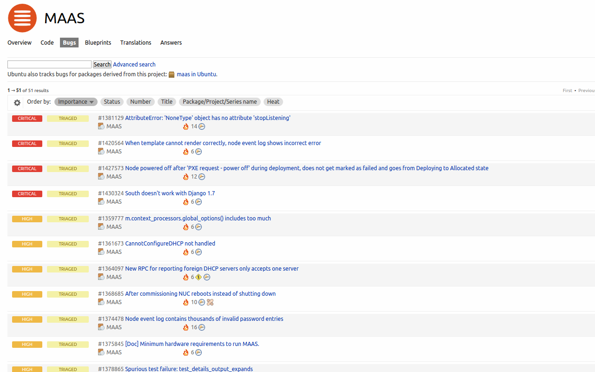Click the MAAS project icon under bug #1381129

(101, 126)
